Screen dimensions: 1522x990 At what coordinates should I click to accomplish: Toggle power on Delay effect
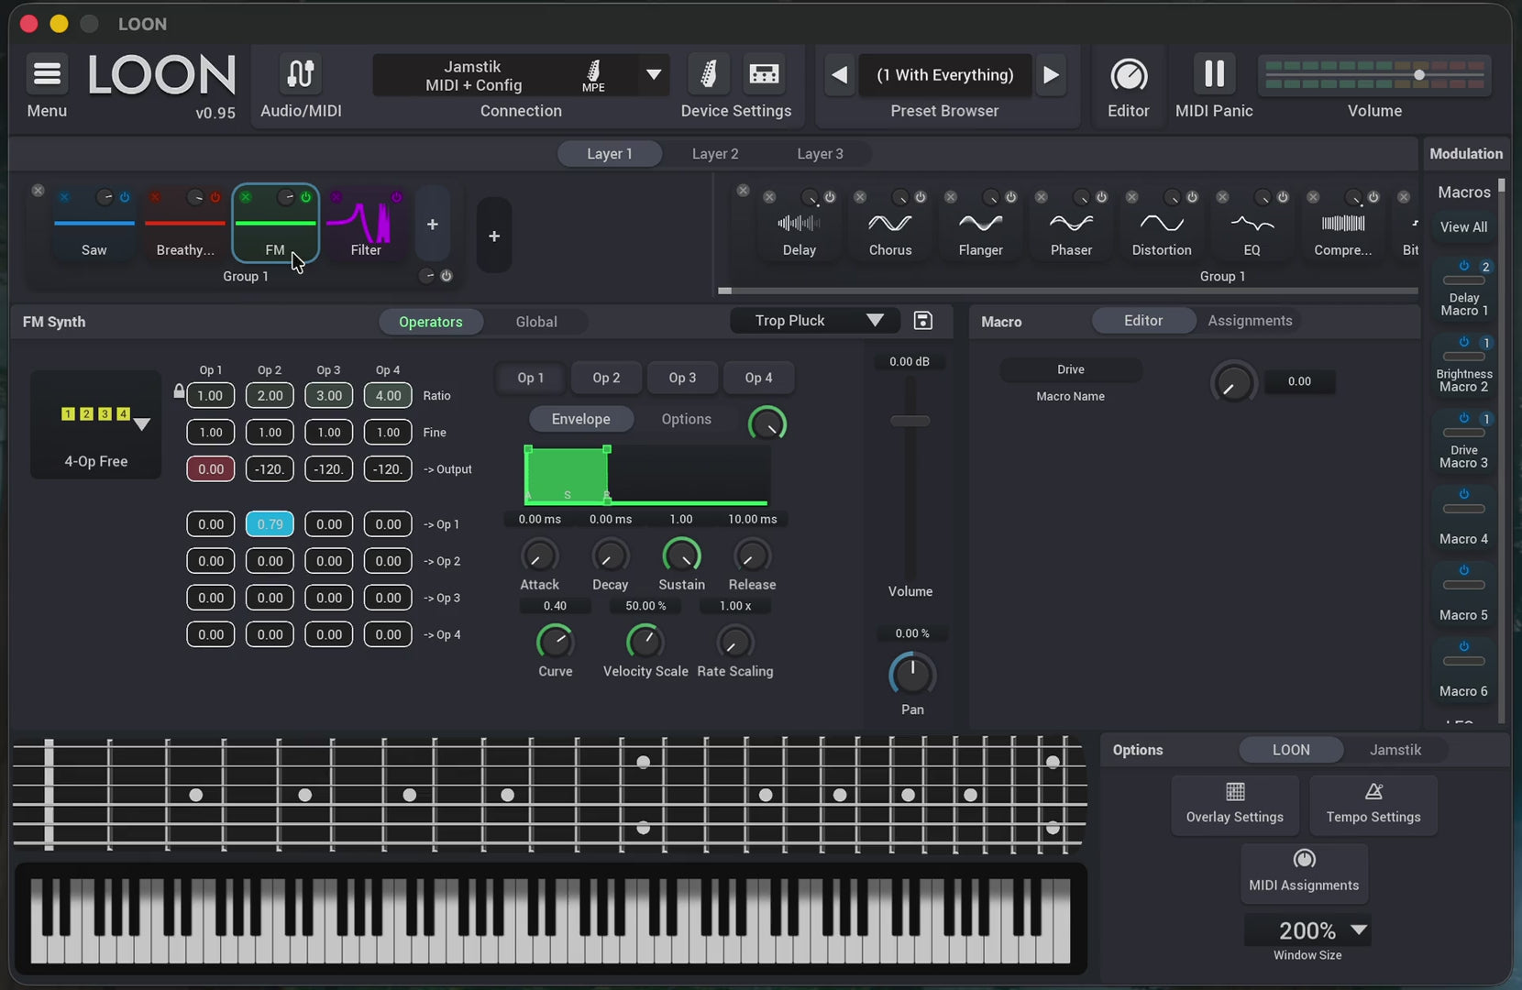pyautogui.click(x=830, y=197)
